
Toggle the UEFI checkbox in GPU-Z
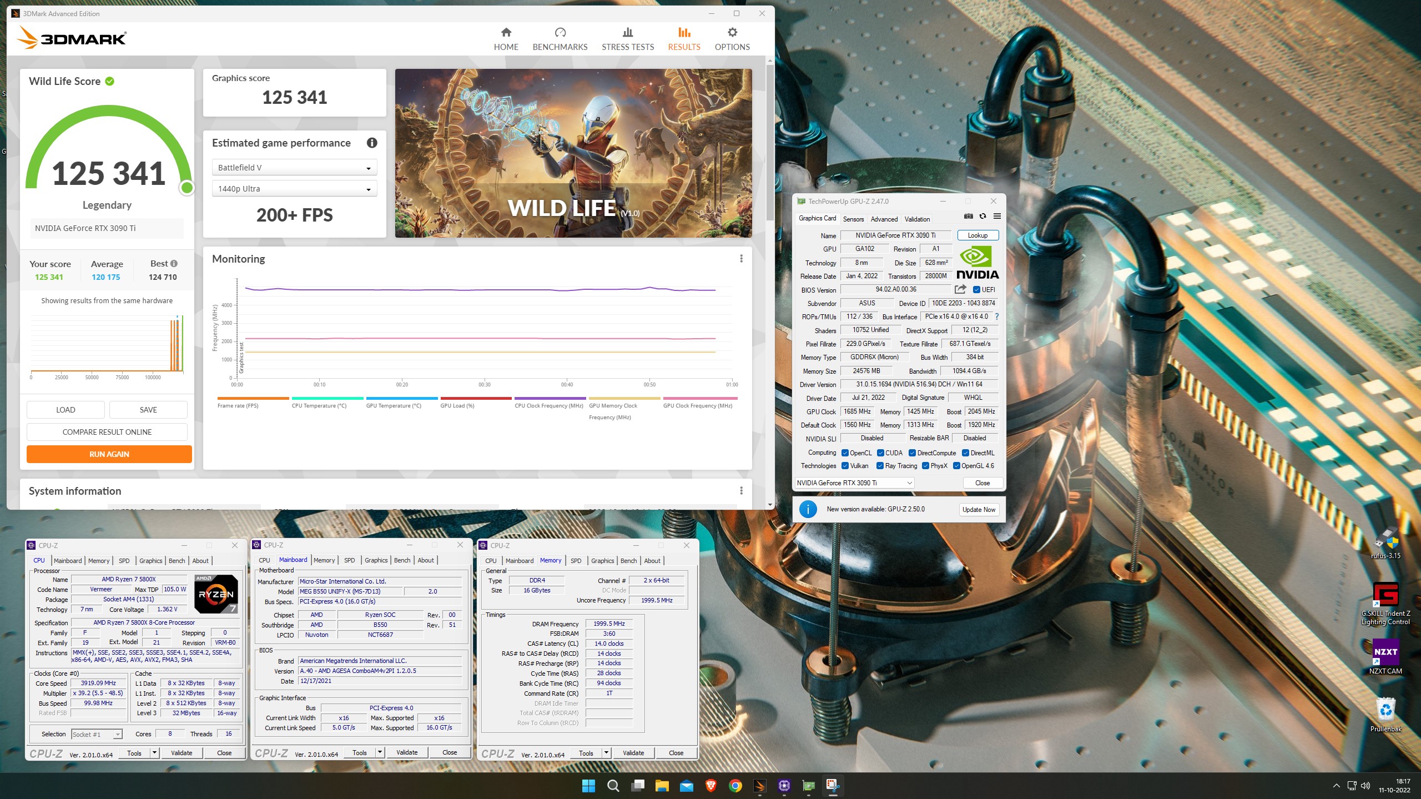976,289
